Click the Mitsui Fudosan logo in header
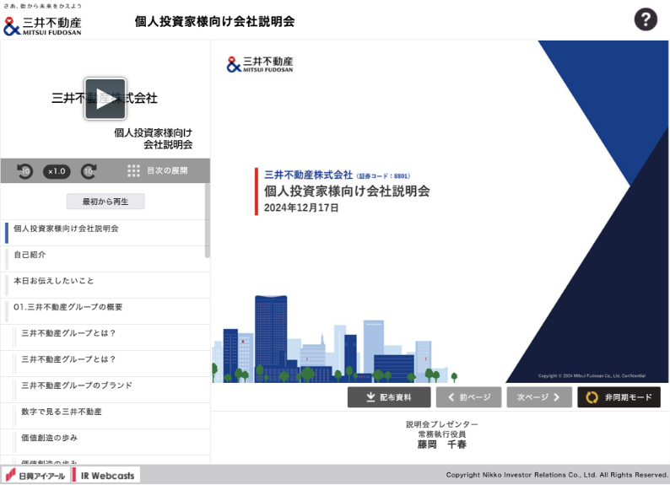This screenshot has height=485, width=670. [42, 25]
